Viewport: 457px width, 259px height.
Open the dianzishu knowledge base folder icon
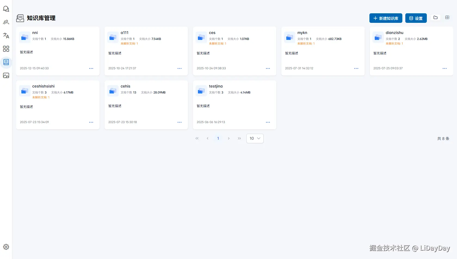tap(378, 38)
